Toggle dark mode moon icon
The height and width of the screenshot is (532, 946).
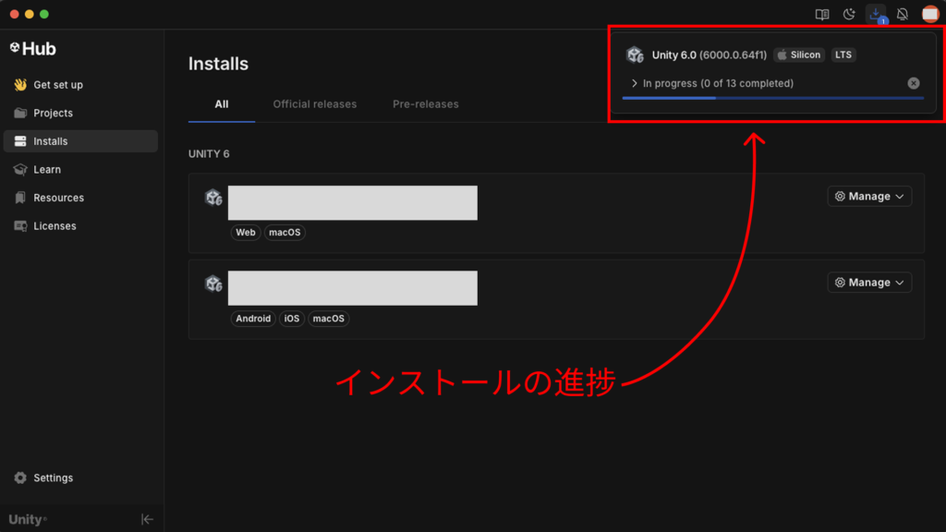tap(849, 14)
